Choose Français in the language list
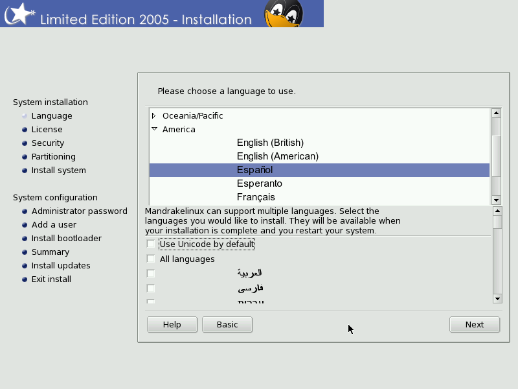This screenshot has width=518, height=389. pos(256,197)
